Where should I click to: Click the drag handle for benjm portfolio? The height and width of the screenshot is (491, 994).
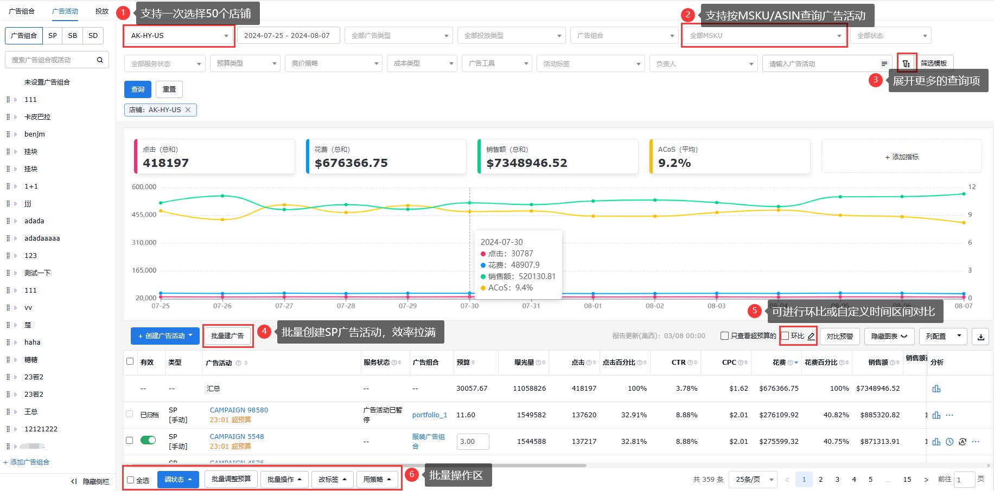point(8,134)
